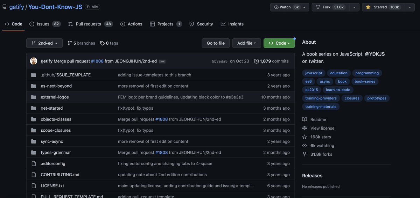View the 0 tags link
420x198 pixels.
[109, 43]
